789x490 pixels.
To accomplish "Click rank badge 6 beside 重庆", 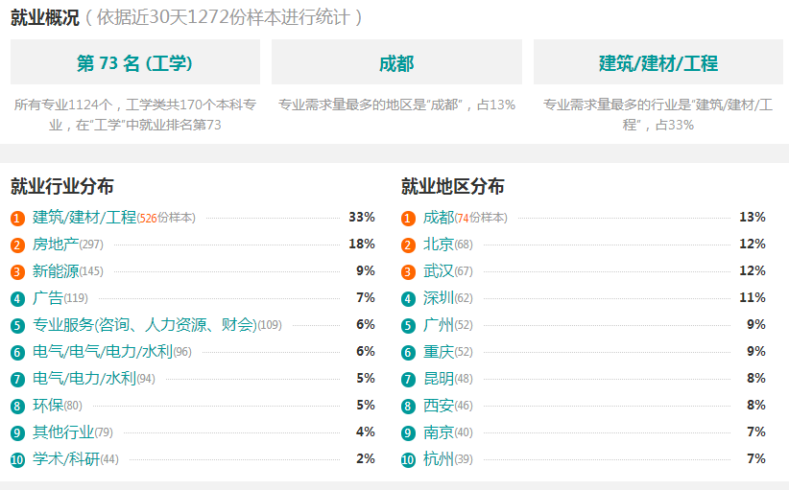I will (x=408, y=352).
